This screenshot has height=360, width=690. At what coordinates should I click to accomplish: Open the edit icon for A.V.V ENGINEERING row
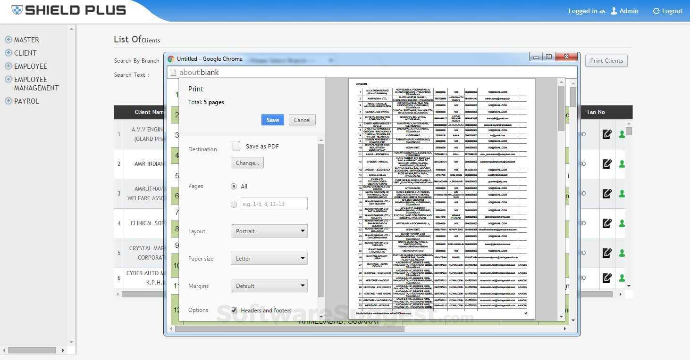(x=607, y=134)
